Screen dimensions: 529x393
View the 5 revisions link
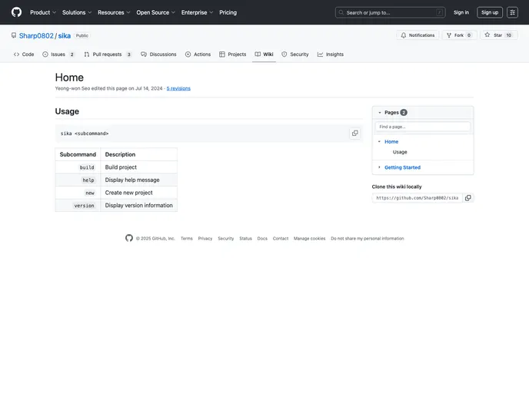[x=178, y=88]
